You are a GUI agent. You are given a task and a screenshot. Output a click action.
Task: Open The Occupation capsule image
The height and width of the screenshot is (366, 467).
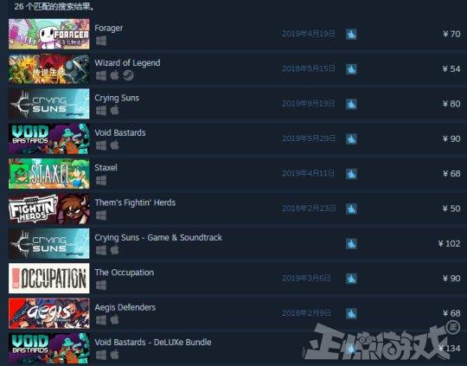point(48,278)
